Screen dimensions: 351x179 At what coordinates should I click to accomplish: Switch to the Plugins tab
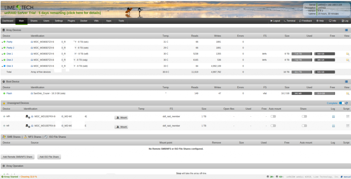[71, 21]
